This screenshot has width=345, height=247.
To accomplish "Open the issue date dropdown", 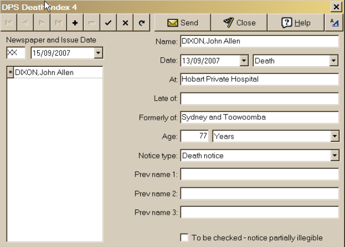I will (98, 53).
